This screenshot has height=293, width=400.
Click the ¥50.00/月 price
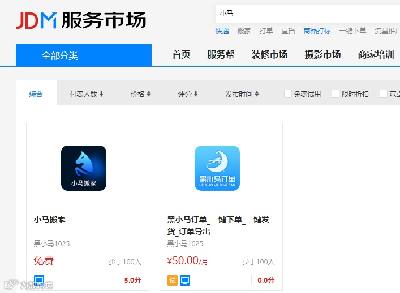[x=187, y=261]
